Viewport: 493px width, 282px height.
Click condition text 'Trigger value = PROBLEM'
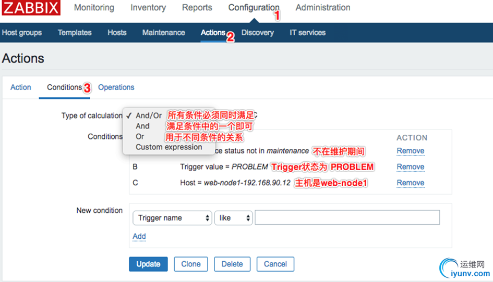[224, 167]
